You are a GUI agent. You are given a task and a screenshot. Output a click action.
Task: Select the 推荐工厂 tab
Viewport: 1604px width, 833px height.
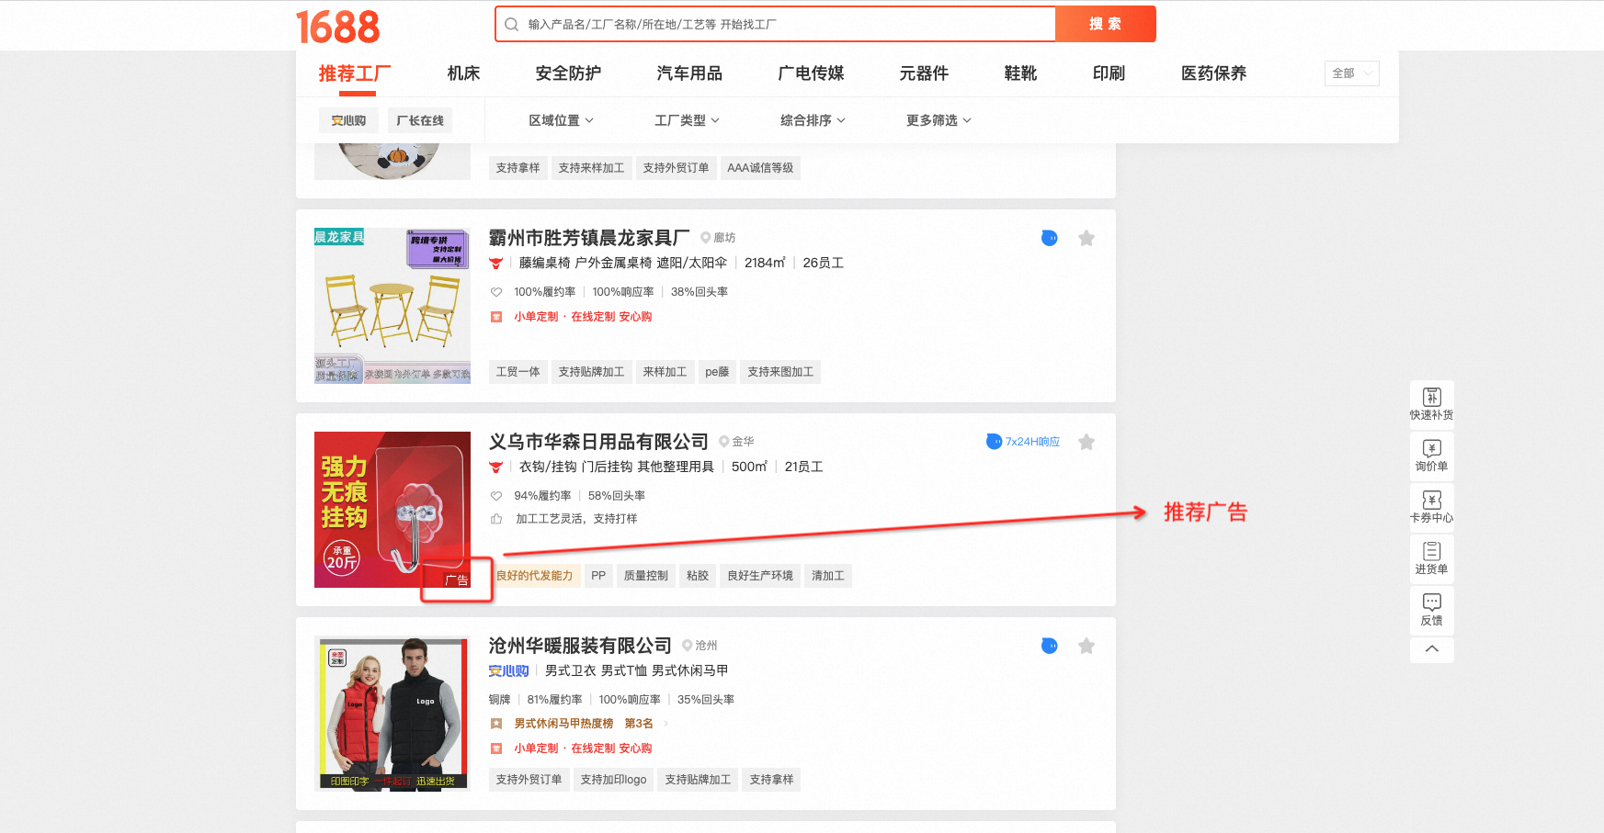355,73
